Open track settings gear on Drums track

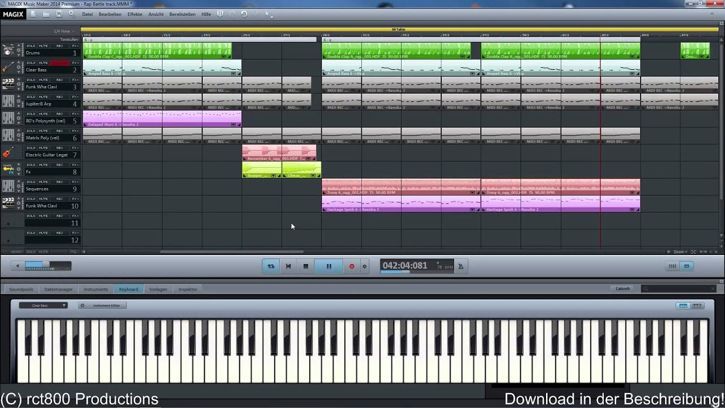coord(19,50)
